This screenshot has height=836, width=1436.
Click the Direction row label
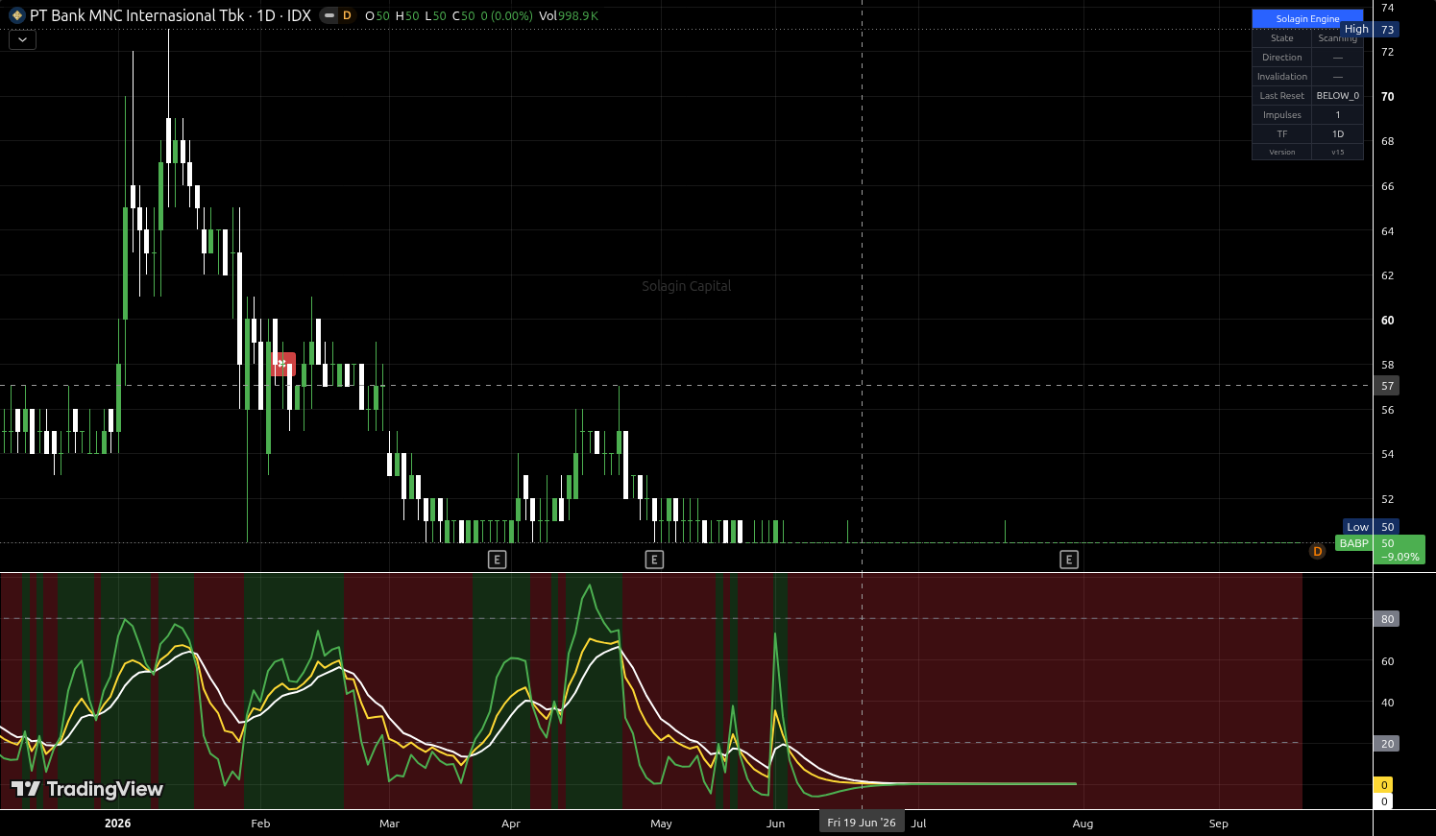pyautogui.click(x=1282, y=58)
